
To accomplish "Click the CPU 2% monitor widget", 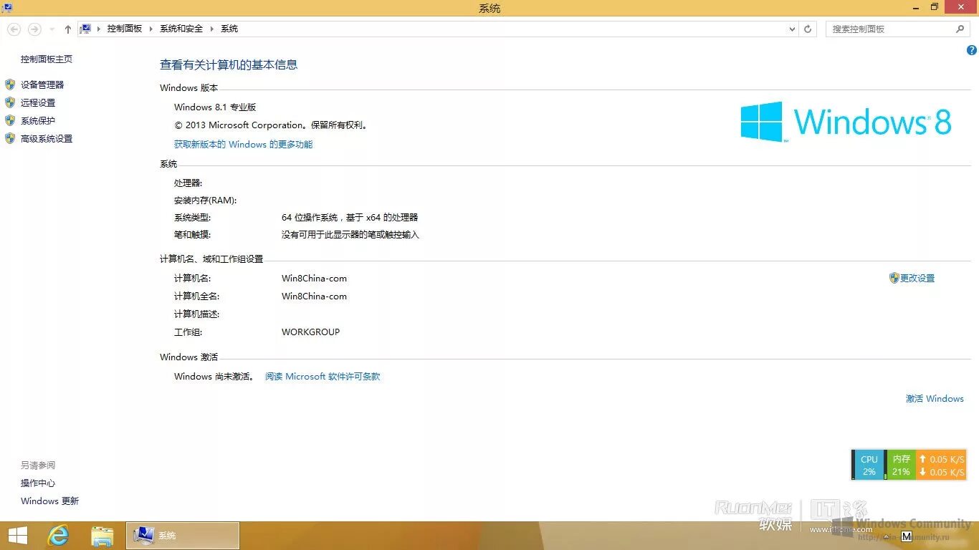I will pos(868,465).
